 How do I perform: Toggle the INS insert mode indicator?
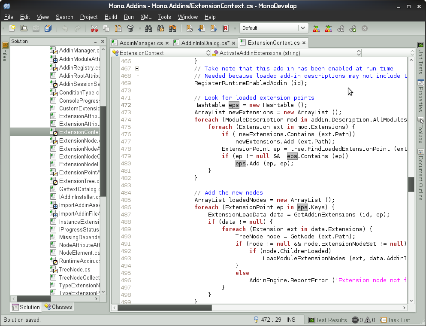[x=291, y=320]
